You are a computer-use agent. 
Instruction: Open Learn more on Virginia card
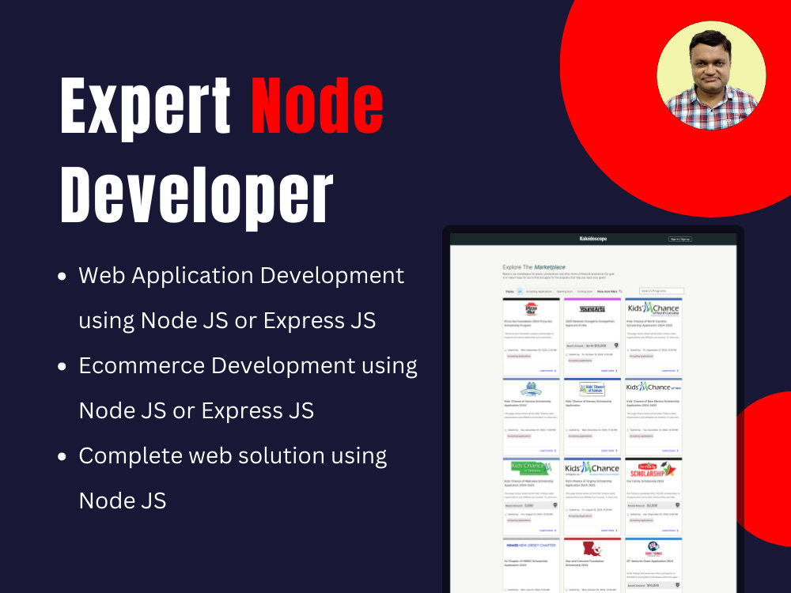point(609,531)
